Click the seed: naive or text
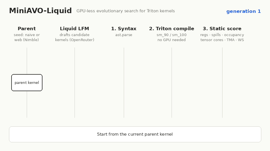The image size is (270, 151). pyautogui.click(x=27, y=35)
